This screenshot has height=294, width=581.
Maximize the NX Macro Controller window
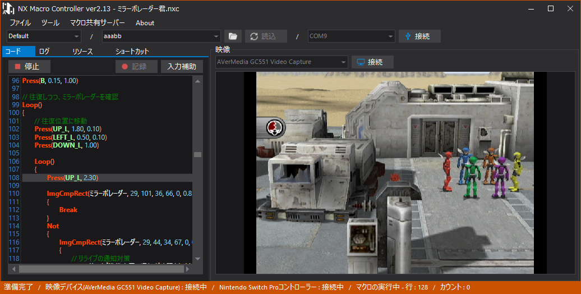pyautogui.click(x=551, y=8)
